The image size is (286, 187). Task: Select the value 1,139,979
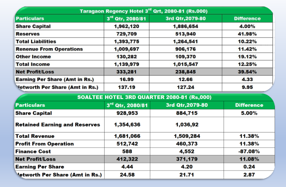pyautogui.click(x=127, y=64)
